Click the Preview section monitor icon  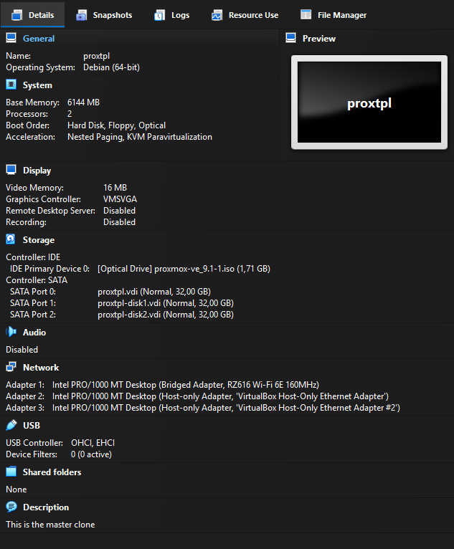290,38
